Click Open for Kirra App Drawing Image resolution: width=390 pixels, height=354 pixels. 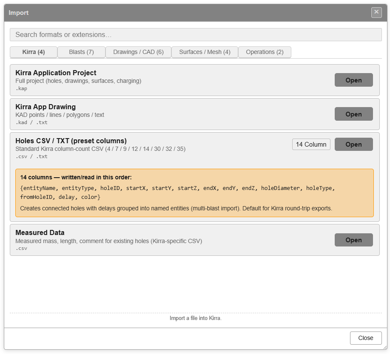(x=353, y=114)
